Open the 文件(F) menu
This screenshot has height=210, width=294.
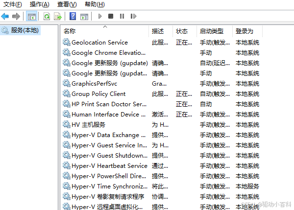tap(13, 4)
